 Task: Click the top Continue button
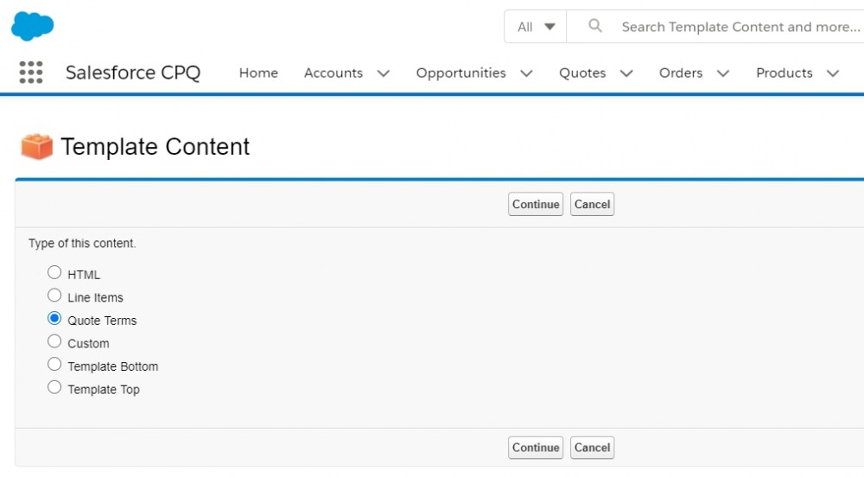pyautogui.click(x=536, y=204)
